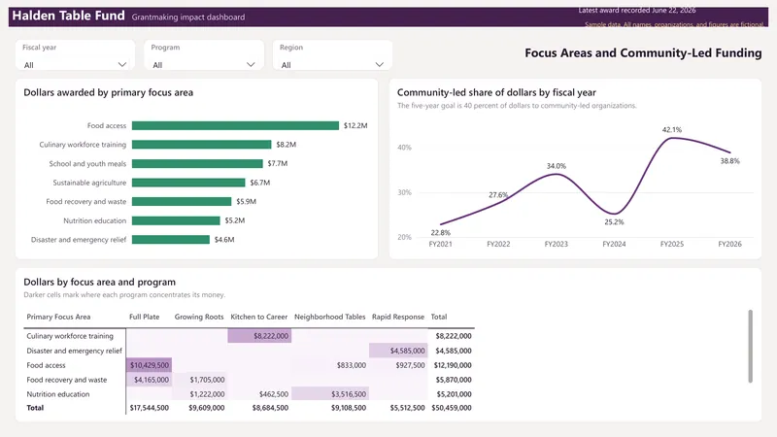Image resolution: width=777 pixels, height=437 pixels.
Task: Click the $3,516,500 Neighborhood Tables cell
Action: pyautogui.click(x=330, y=394)
